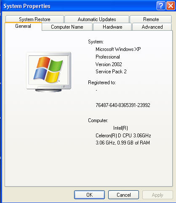Click the 'Registered to:' label
The width and height of the screenshot is (176, 203).
[x=102, y=83]
